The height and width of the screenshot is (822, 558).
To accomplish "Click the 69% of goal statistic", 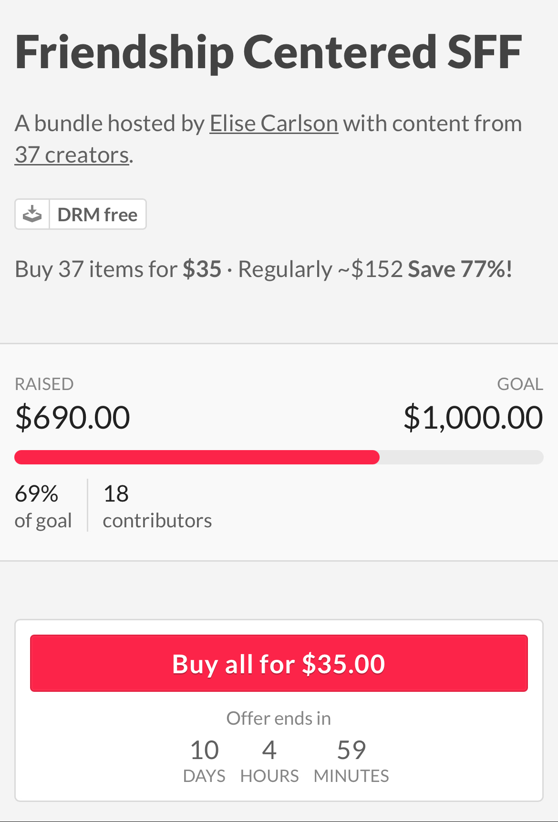I will point(43,506).
